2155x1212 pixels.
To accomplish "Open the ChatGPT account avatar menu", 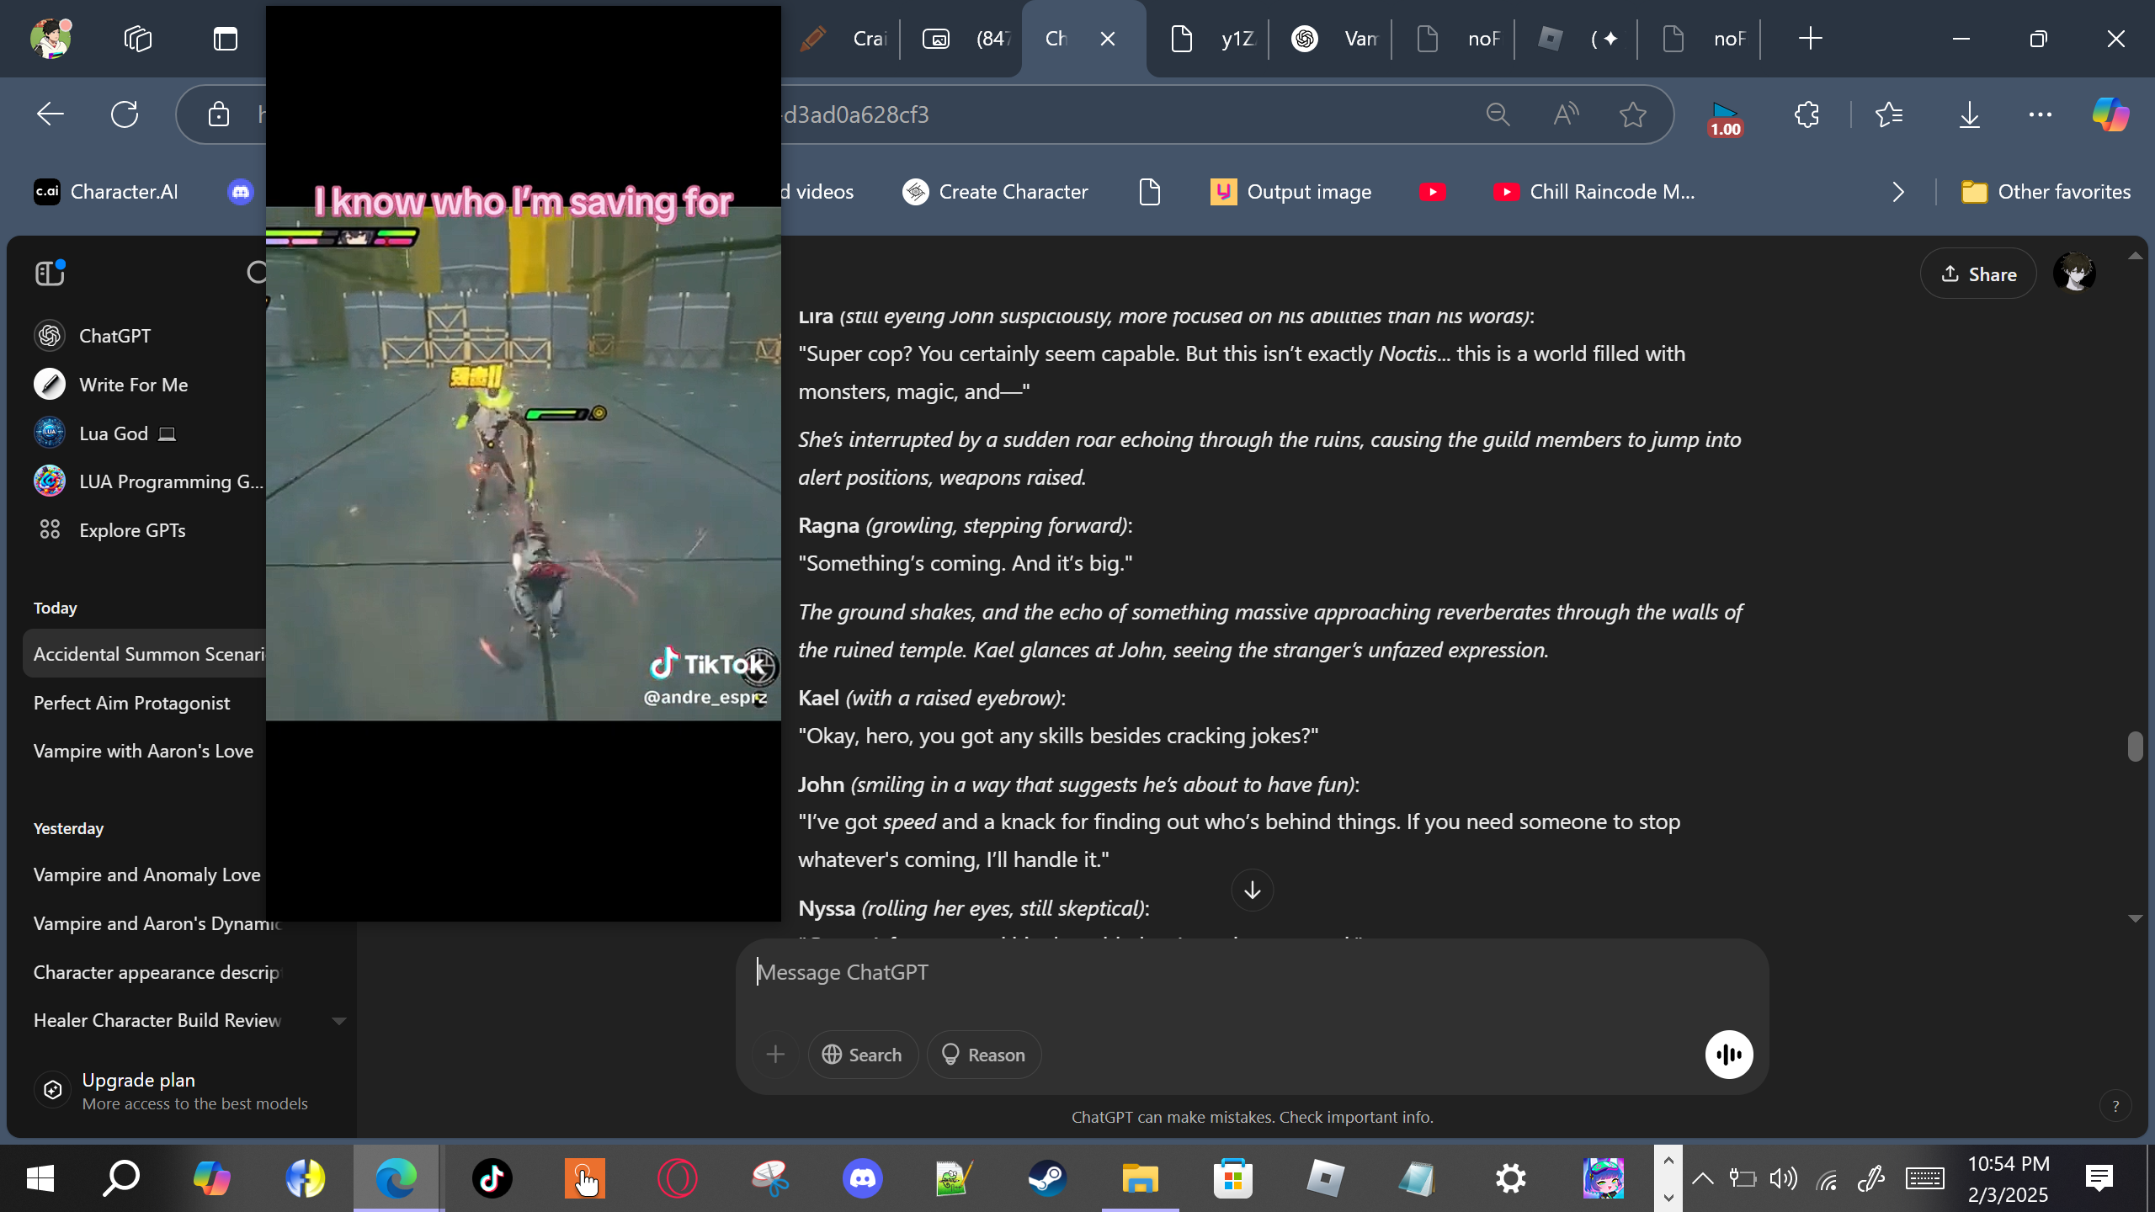I will pyautogui.click(x=2074, y=273).
